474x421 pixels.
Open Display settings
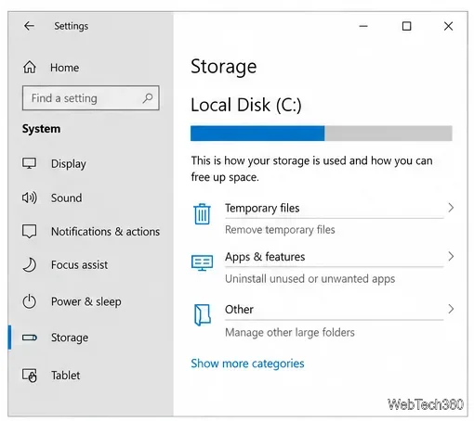[x=69, y=164]
